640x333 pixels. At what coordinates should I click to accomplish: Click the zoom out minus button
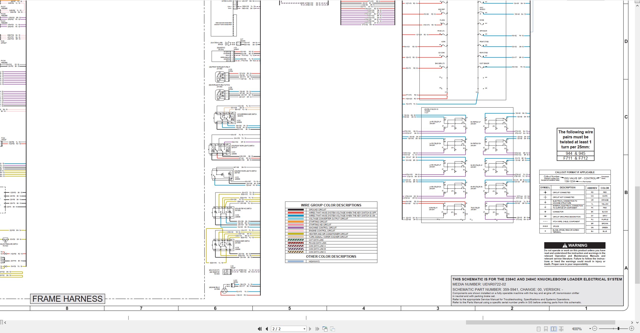(x=595, y=328)
